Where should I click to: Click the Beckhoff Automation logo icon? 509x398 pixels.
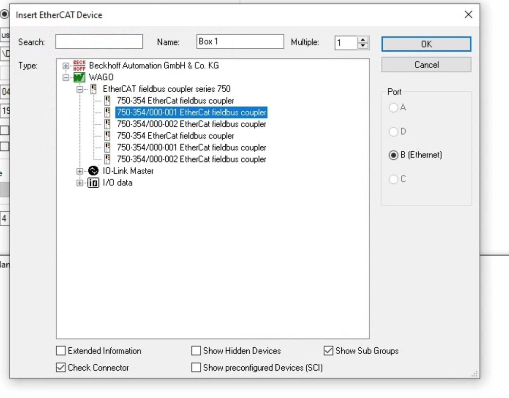(79, 65)
